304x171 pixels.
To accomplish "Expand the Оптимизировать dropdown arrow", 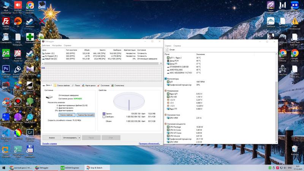I will click(x=79, y=138).
